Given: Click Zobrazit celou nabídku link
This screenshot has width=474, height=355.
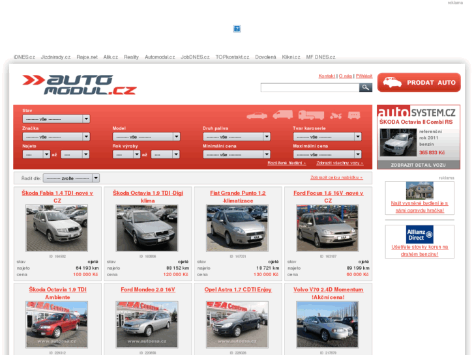Looking at the screenshot, I should pos(336,177).
